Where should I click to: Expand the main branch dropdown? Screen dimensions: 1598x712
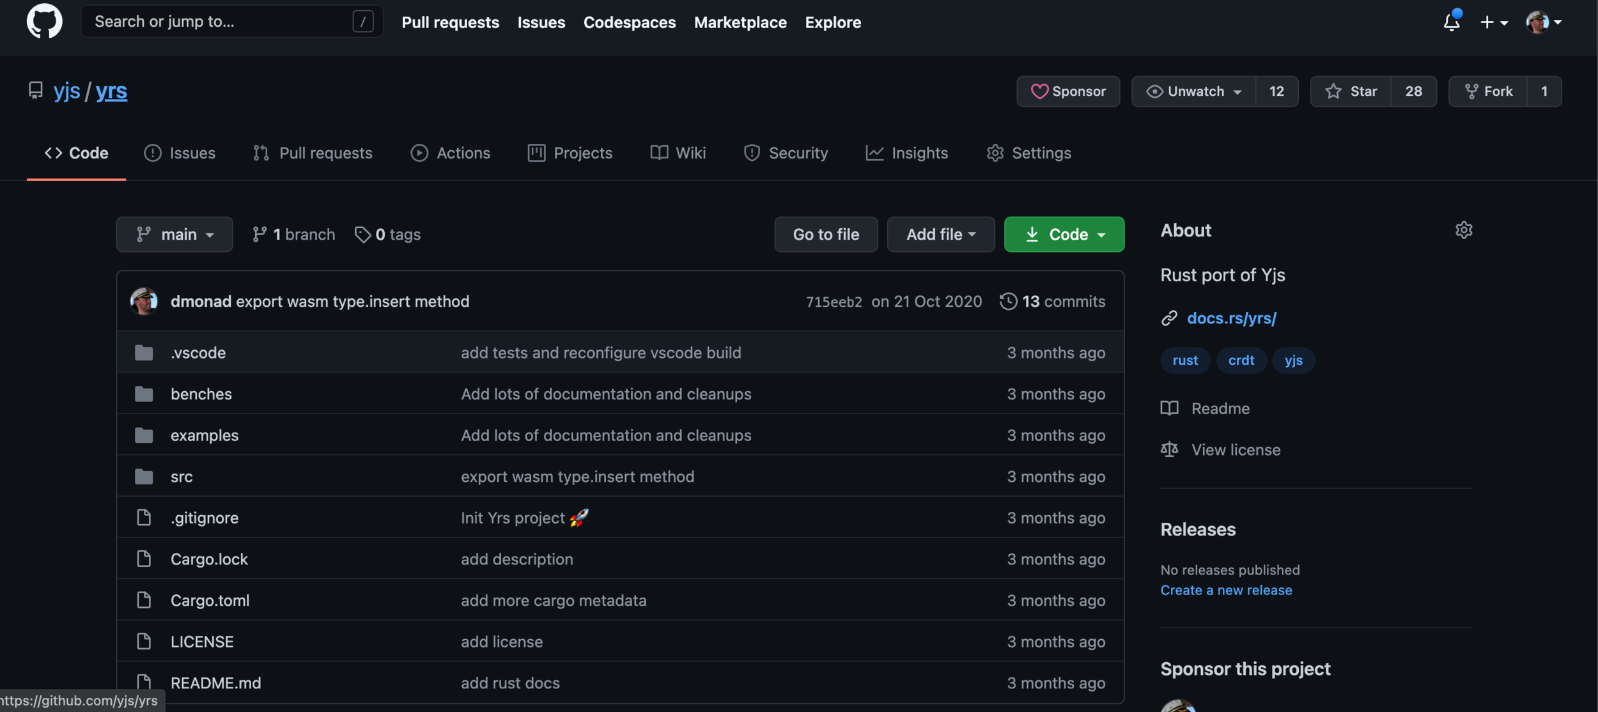tap(174, 235)
